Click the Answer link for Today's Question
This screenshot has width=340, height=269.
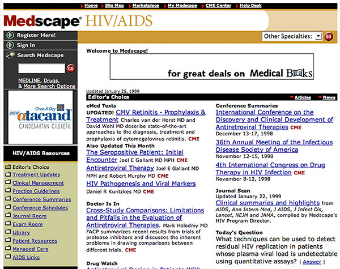click(312, 262)
